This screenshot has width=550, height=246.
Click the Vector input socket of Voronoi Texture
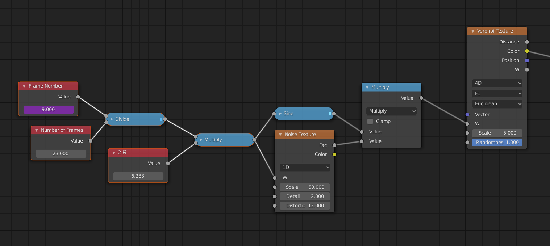pyautogui.click(x=467, y=115)
